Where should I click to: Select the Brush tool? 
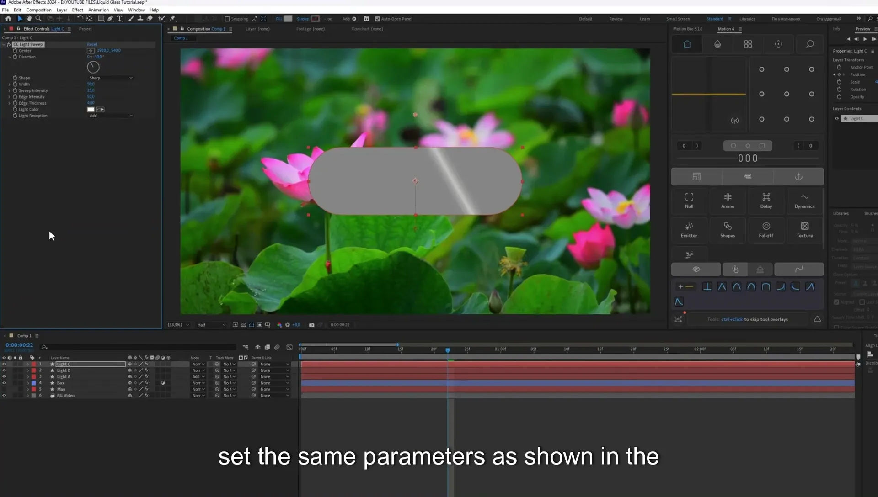(x=131, y=19)
